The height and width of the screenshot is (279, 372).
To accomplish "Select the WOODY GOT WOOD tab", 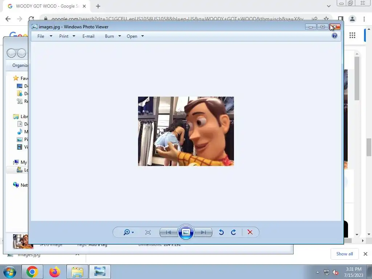I will coord(46,6).
